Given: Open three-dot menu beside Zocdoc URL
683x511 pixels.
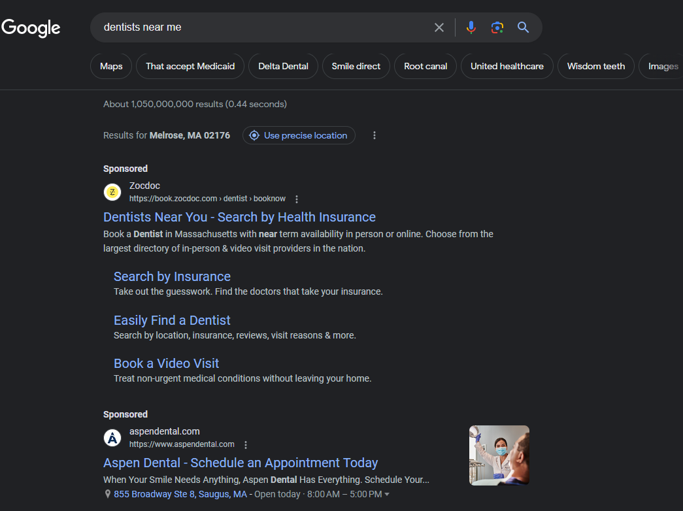Looking at the screenshot, I should tap(297, 199).
